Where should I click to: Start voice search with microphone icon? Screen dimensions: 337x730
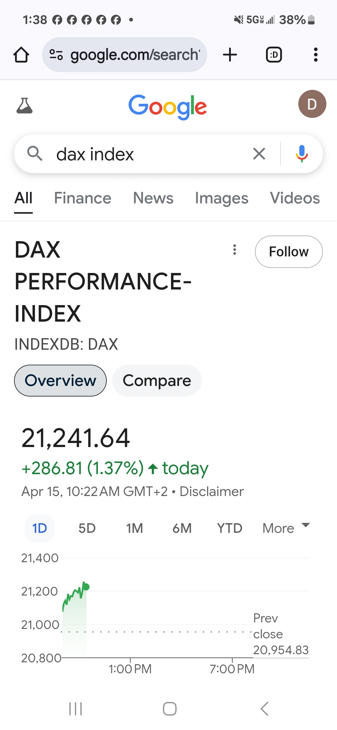[x=301, y=154]
